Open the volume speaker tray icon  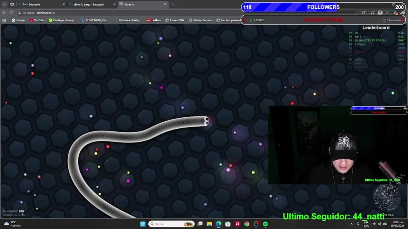click(x=380, y=224)
